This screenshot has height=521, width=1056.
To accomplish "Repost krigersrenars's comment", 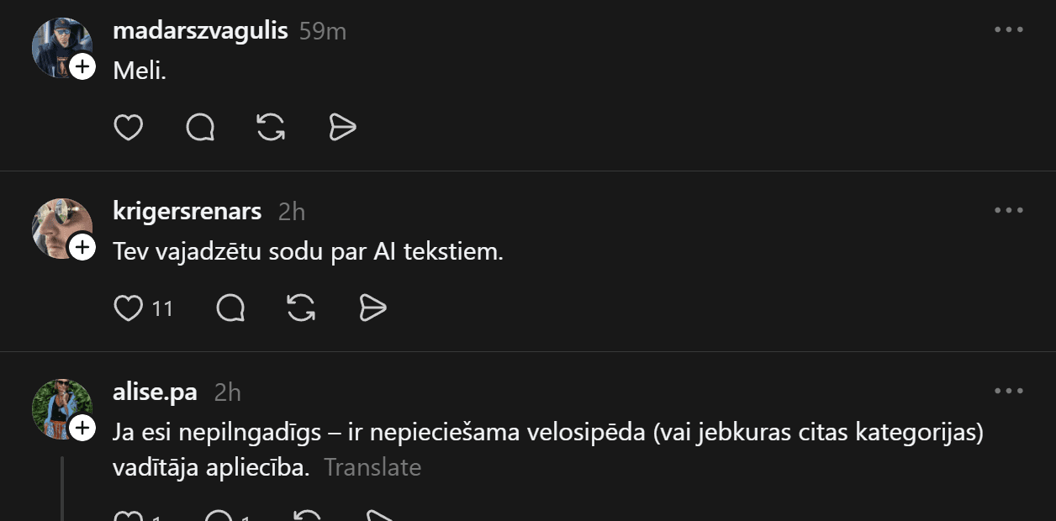I will pos(301,308).
